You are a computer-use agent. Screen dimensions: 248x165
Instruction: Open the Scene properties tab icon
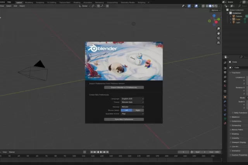pos(225,81)
